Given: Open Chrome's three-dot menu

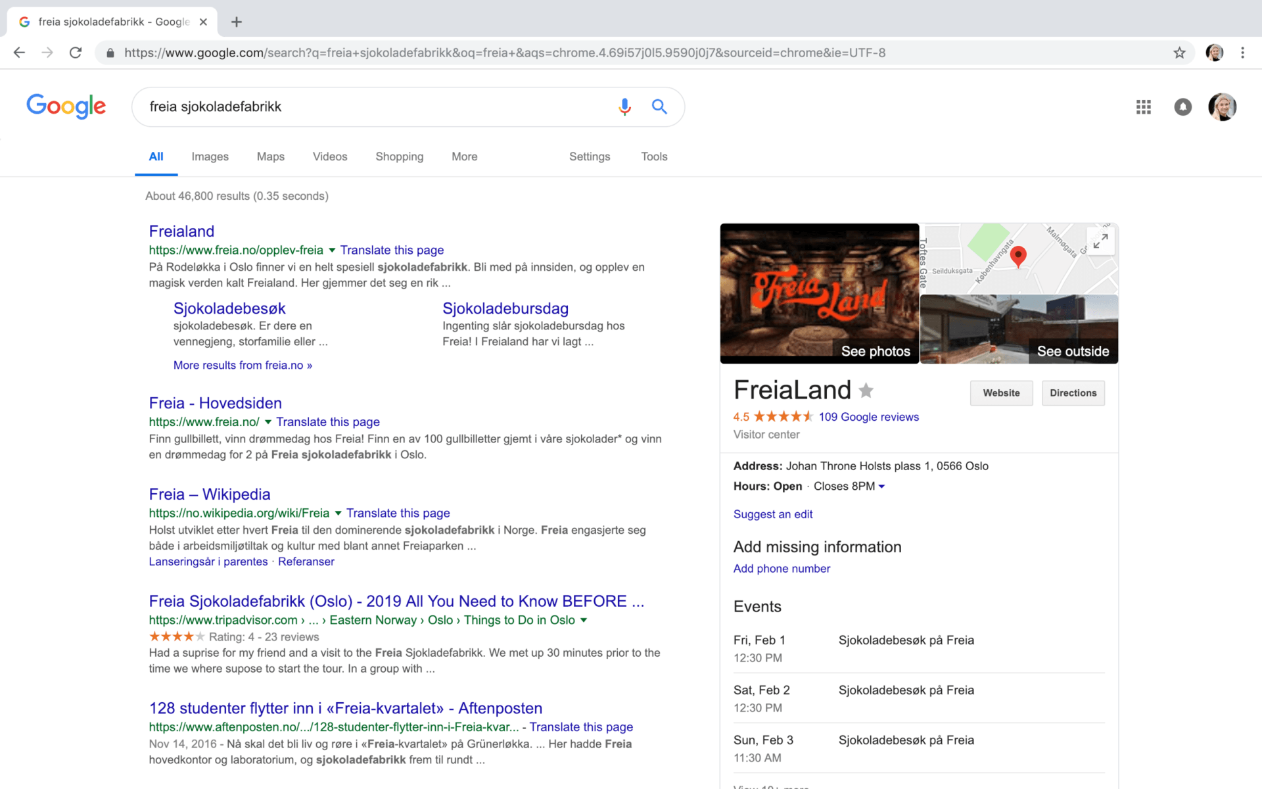Looking at the screenshot, I should [1242, 53].
